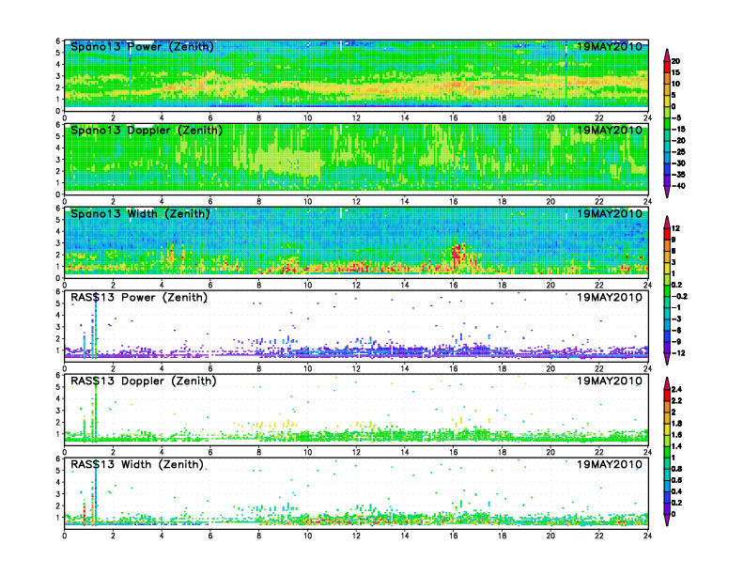Click the "1.6" label on the bottom colorbar
Screen dimensions: 744x575
[677, 435]
